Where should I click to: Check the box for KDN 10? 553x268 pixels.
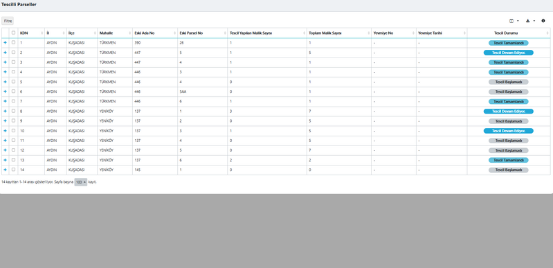13,130
